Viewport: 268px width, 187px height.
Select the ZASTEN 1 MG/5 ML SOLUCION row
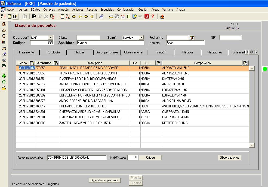[x=133, y=123]
